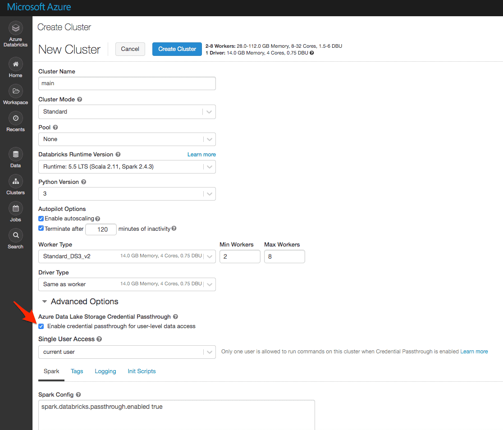503x430 pixels.
Task: Select the Home icon in sidebar
Action: (15, 64)
